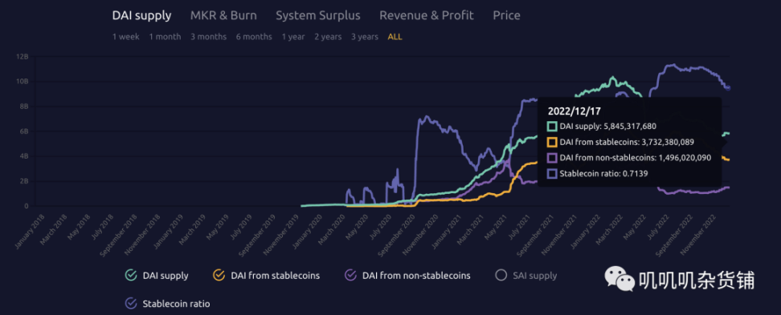Toggle DAI from non-stablecoins legend checkmark
Viewport: 781px width, 315px height.
coord(350,275)
